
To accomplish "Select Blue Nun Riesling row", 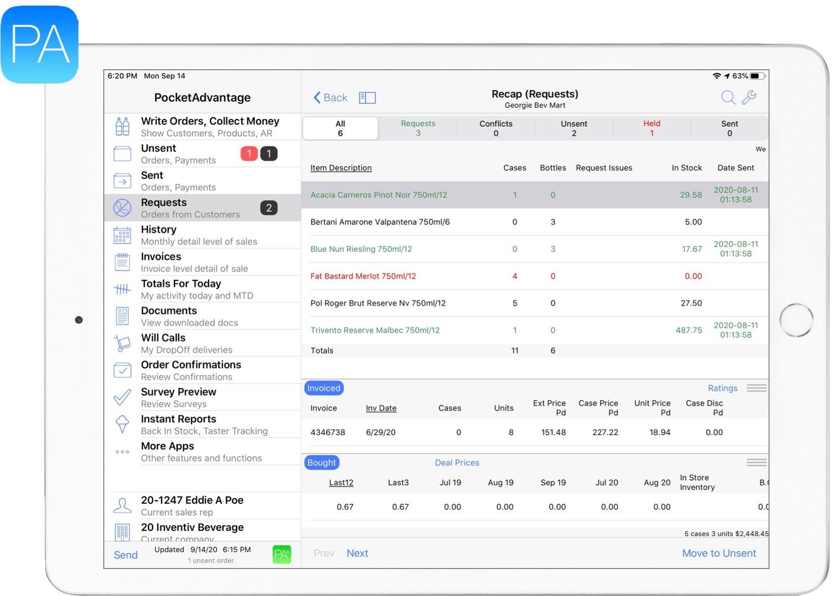I will pos(535,249).
